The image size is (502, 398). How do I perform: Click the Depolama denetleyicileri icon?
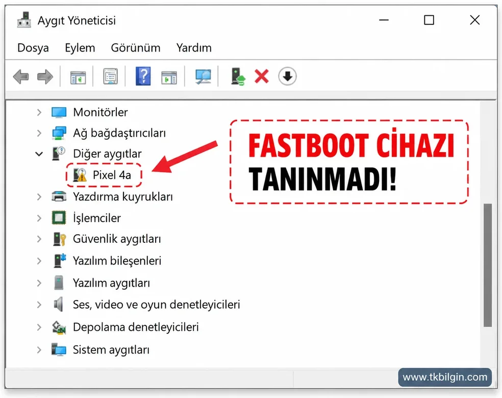[x=59, y=327]
